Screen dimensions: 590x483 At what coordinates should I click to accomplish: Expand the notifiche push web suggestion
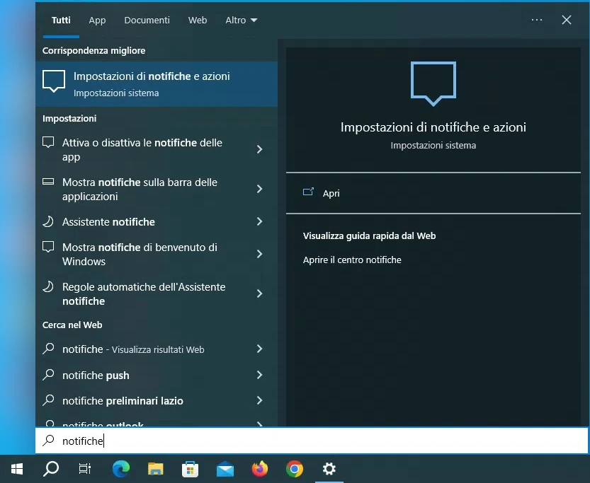pos(261,375)
